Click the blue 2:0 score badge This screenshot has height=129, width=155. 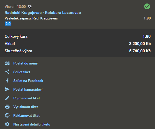point(8,24)
